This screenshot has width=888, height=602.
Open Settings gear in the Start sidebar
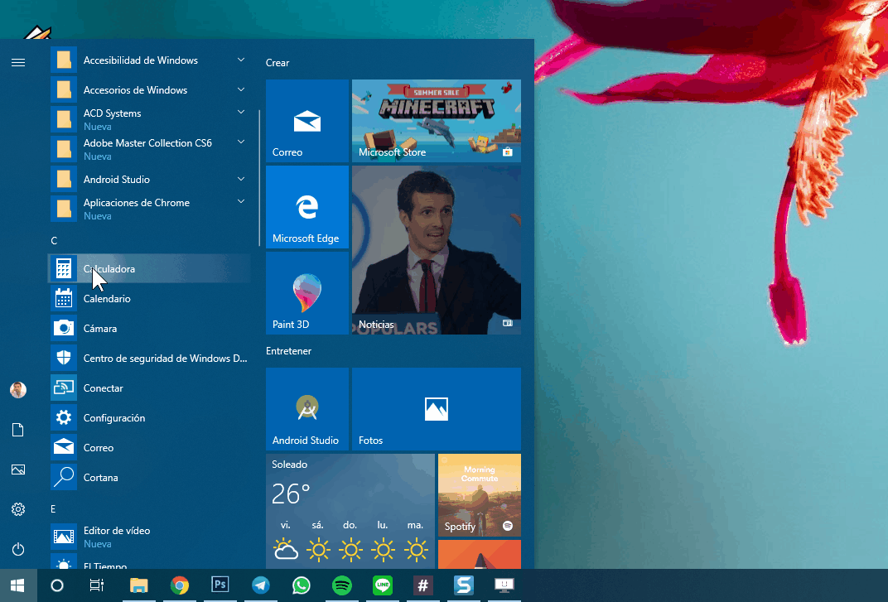click(18, 509)
